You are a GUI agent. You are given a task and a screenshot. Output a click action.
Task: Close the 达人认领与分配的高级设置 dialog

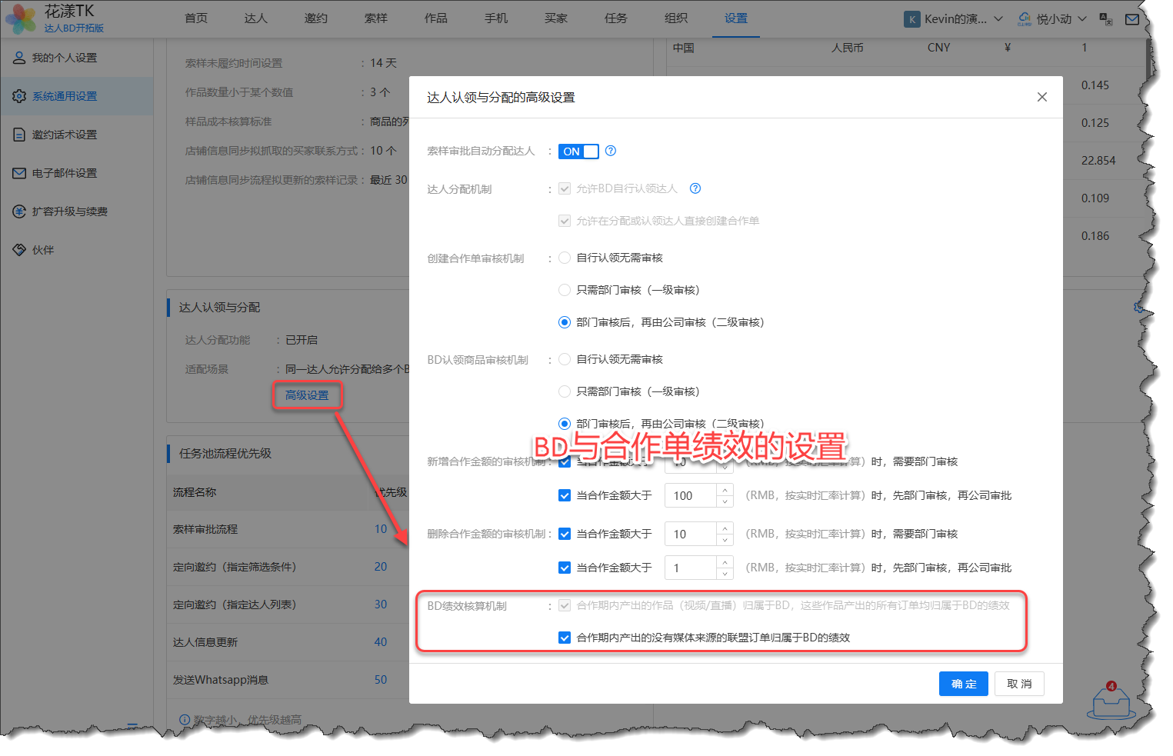tap(1041, 97)
